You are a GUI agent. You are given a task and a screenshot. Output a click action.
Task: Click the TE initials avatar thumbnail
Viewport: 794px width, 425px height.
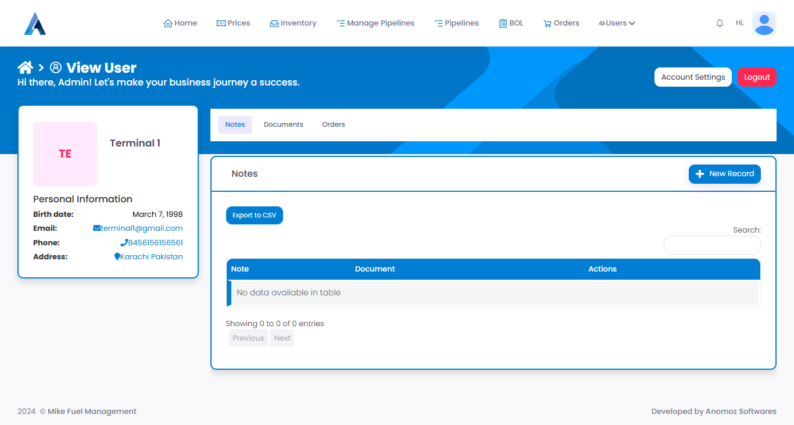coord(65,154)
